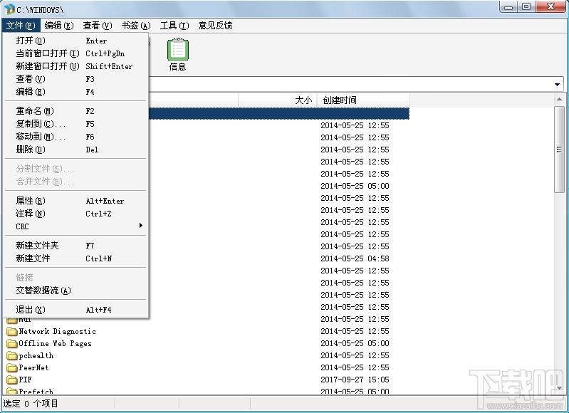Viewport: 569px width, 413px height.
Task: Click the vertical scrollbar thumb
Action: pos(559,150)
